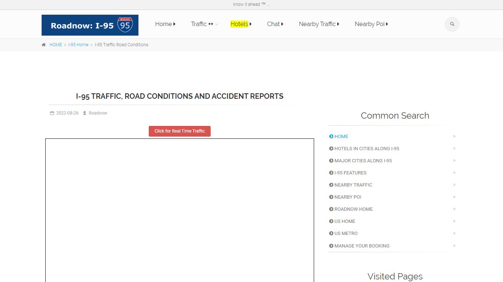Click the double chevron on the US Metro row
This screenshot has height=282, width=503.
[454, 233]
